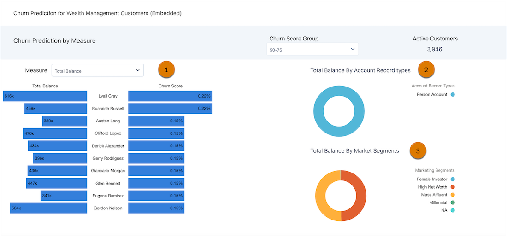Click the name label Eugene Ramirez
Viewport: 507px width, 237px height.
(x=108, y=196)
